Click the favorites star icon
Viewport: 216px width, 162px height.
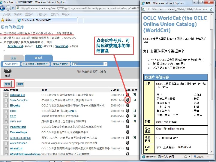click(x=3, y=20)
